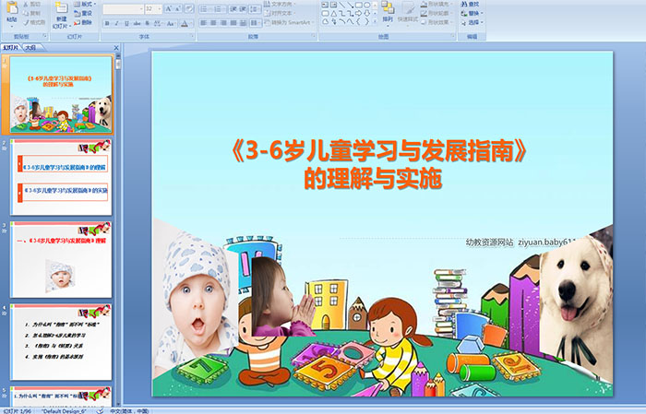Toggle bold formatting
The image size is (646, 414).
(107, 23)
